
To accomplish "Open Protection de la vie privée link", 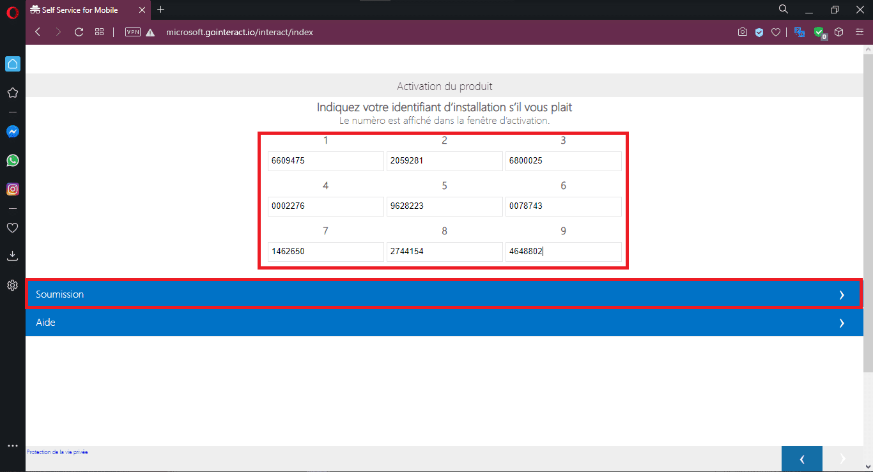I will coord(58,452).
